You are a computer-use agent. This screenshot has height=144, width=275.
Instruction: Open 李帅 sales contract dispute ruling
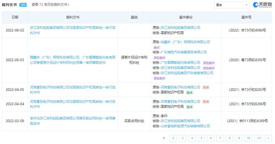tap(73, 121)
